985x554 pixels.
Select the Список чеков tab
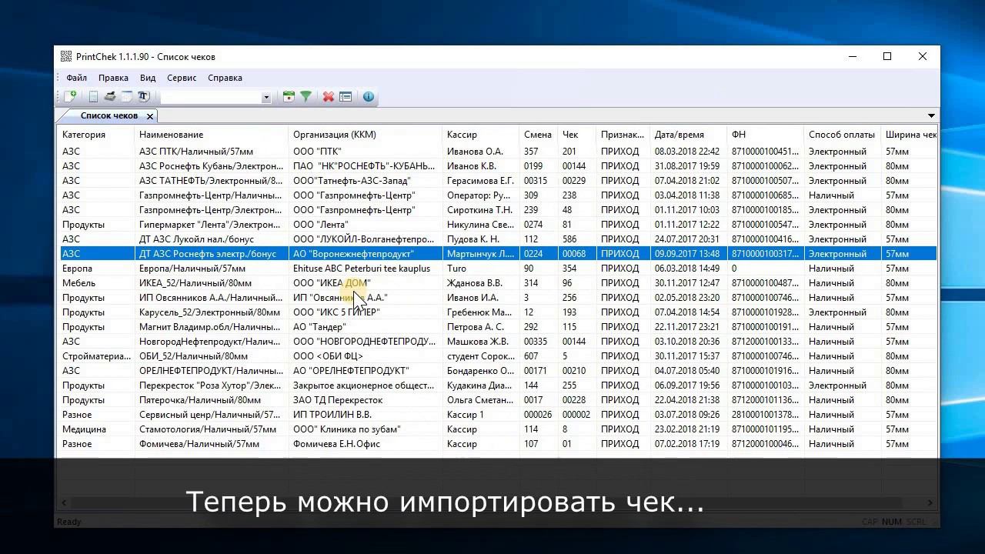point(109,115)
